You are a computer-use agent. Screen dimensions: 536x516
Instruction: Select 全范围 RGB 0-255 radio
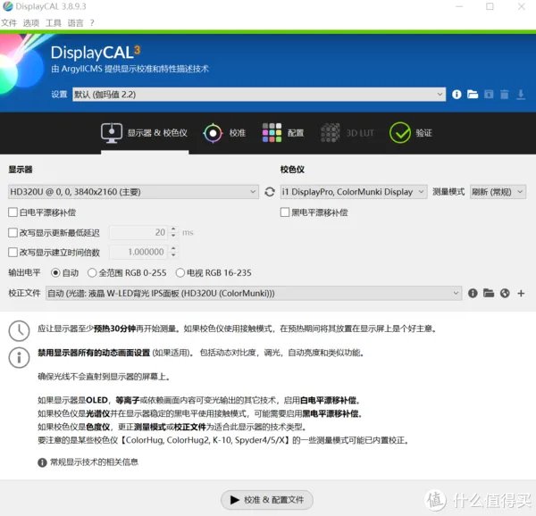coord(92,272)
